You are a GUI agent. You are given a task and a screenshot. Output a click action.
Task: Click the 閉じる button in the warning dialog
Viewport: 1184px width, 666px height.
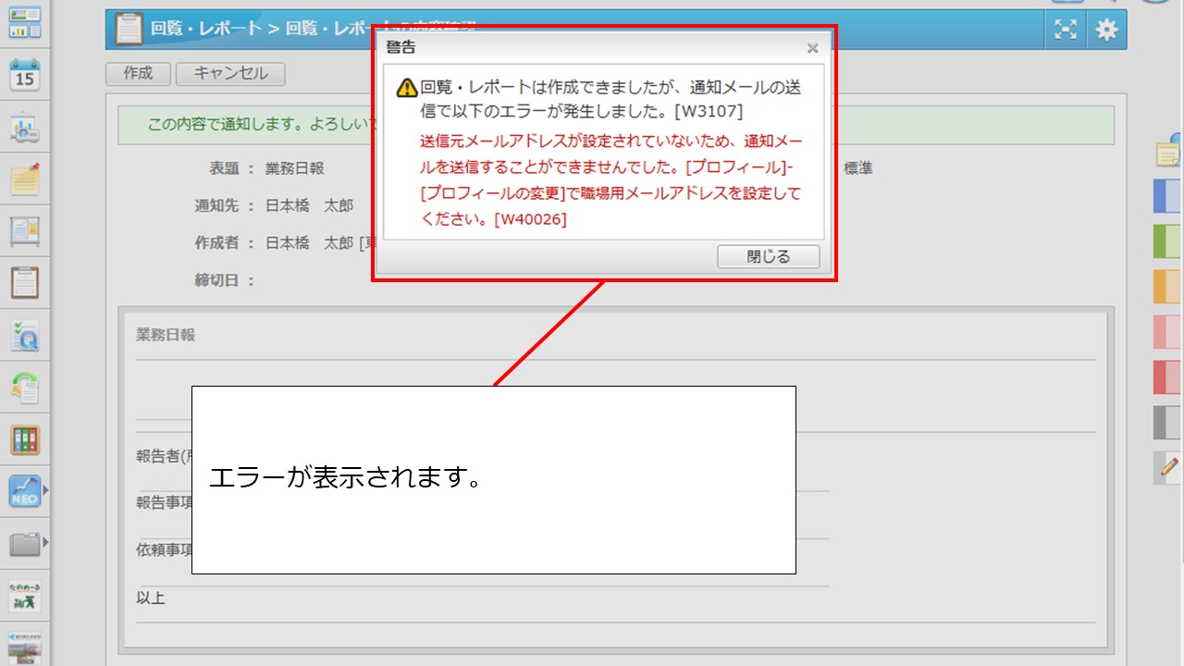pyautogui.click(x=769, y=257)
